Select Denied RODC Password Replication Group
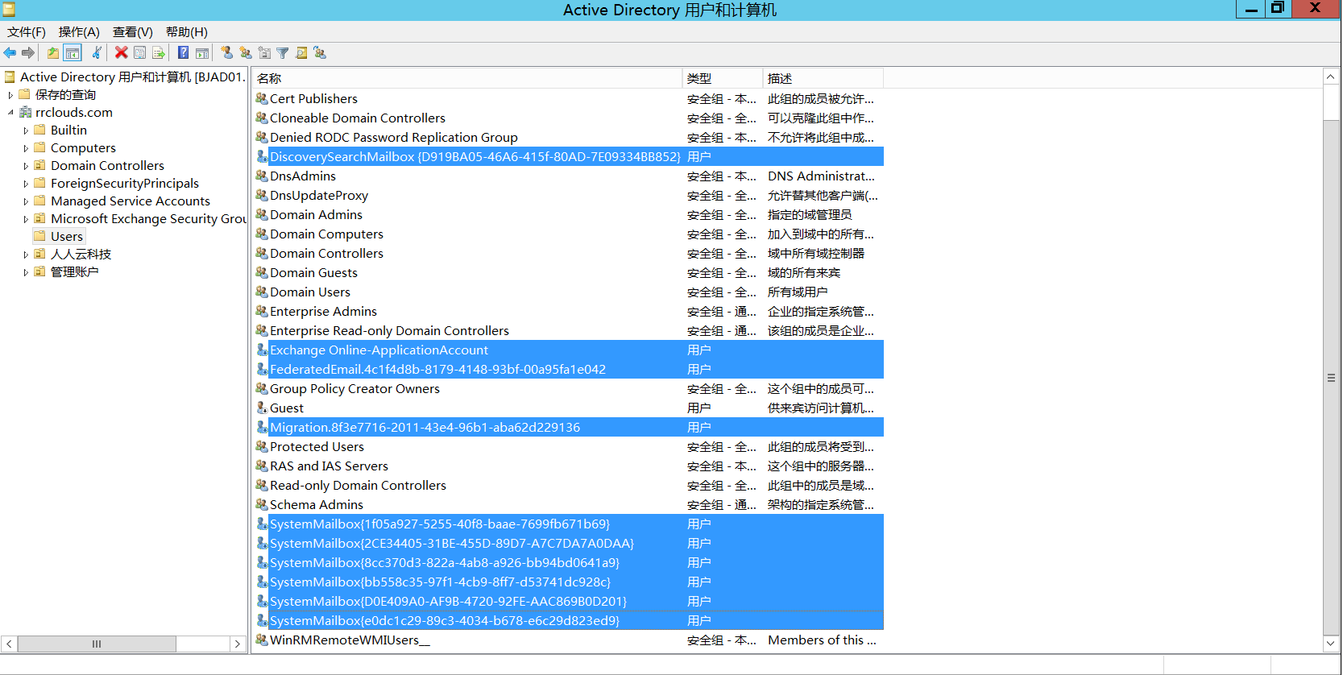The image size is (1343, 675). [569, 137]
